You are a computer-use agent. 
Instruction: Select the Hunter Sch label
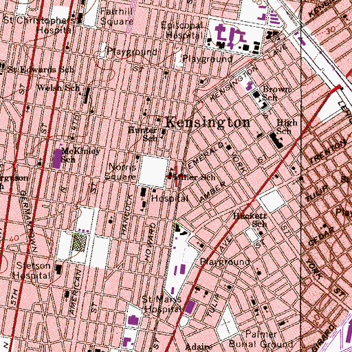click(144, 134)
